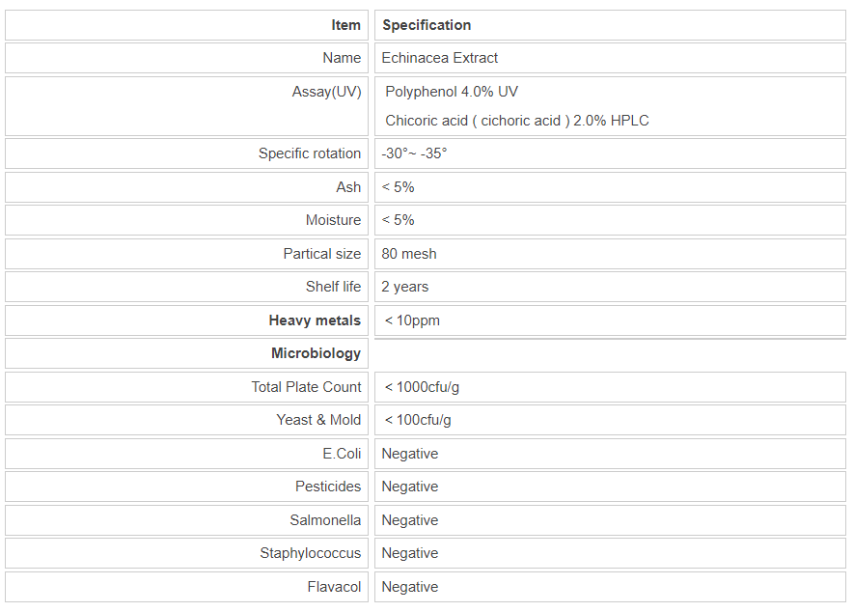The image size is (854, 612).
Task: Select the "-30°~ -35°" rotation value
Action: (414, 153)
